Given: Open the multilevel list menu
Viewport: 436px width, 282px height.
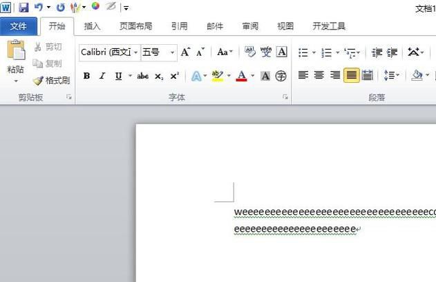Looking at the screenshot, I should 352,52.
